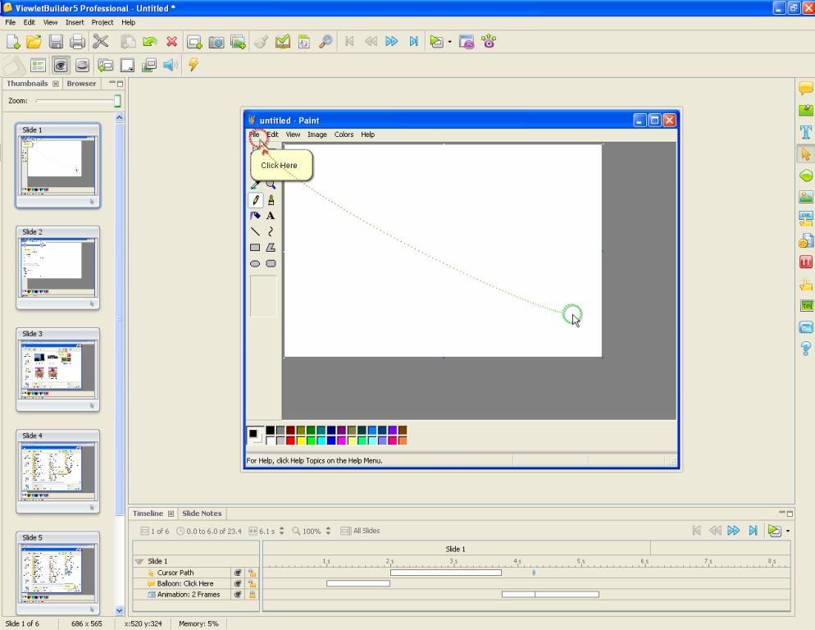
Task: Change timeline zoom with the 100% stepper
Action: point(328,532)
